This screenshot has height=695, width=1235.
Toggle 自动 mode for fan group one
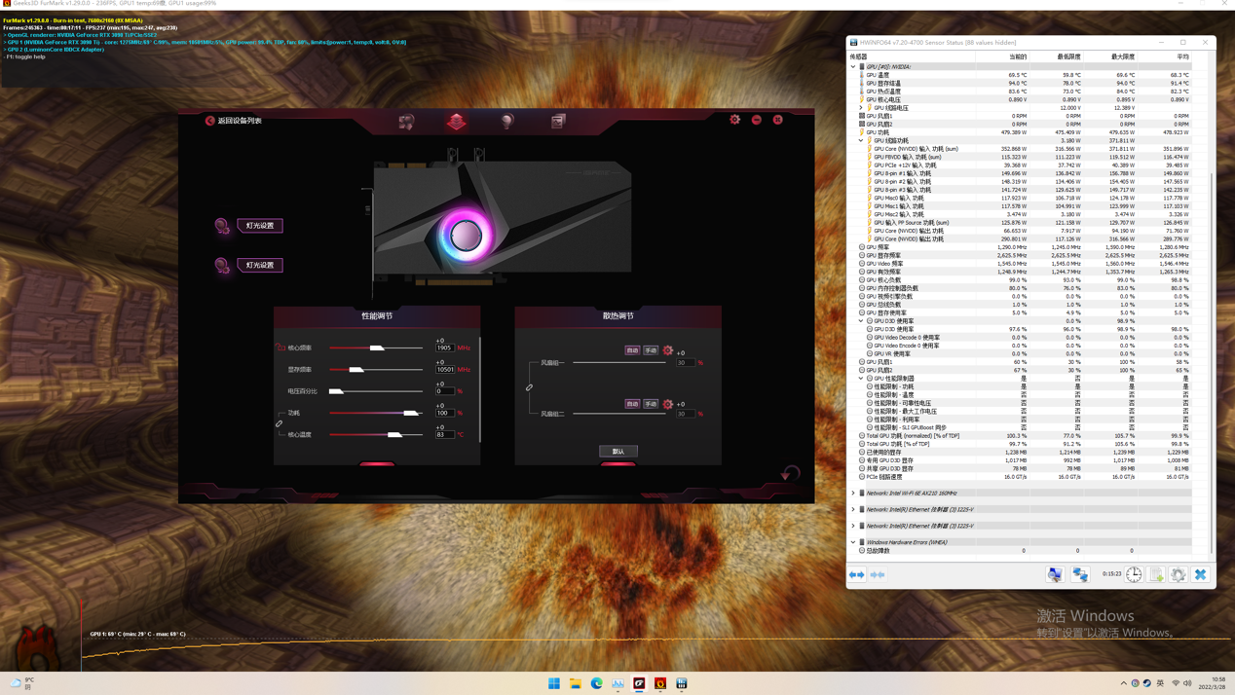click(x=632, y=350)
